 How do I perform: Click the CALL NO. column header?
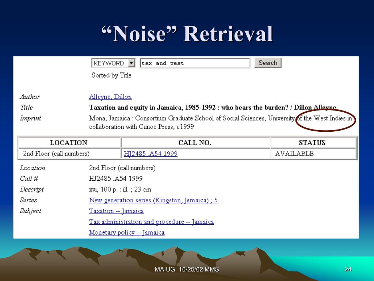click(x=196, y=143)
